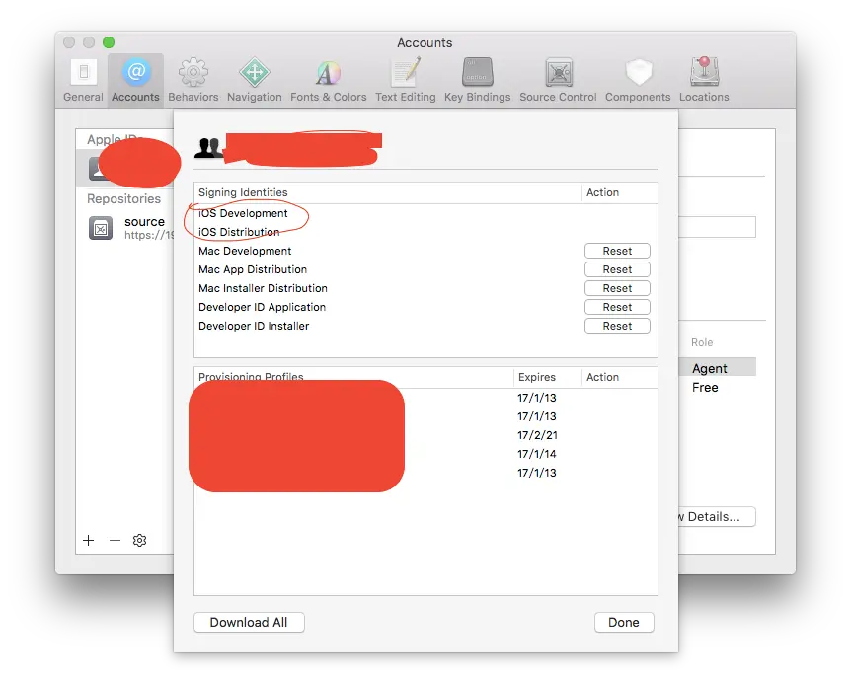Image resolution: width=851 pixels, height=673 pixels.
Task: Reset the Developer ID Application identity
Action: point(617,307)
